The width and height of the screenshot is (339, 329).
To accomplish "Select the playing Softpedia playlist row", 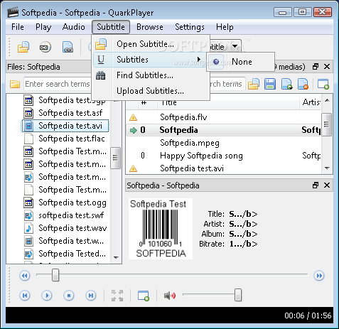I will click(223, 130).
